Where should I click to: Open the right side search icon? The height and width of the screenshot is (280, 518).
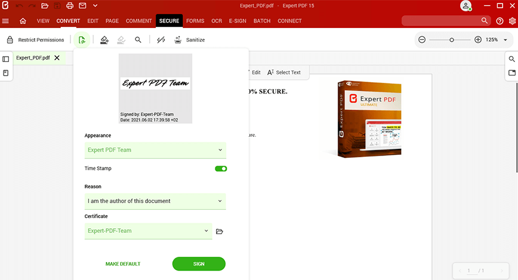click(511, 59)
